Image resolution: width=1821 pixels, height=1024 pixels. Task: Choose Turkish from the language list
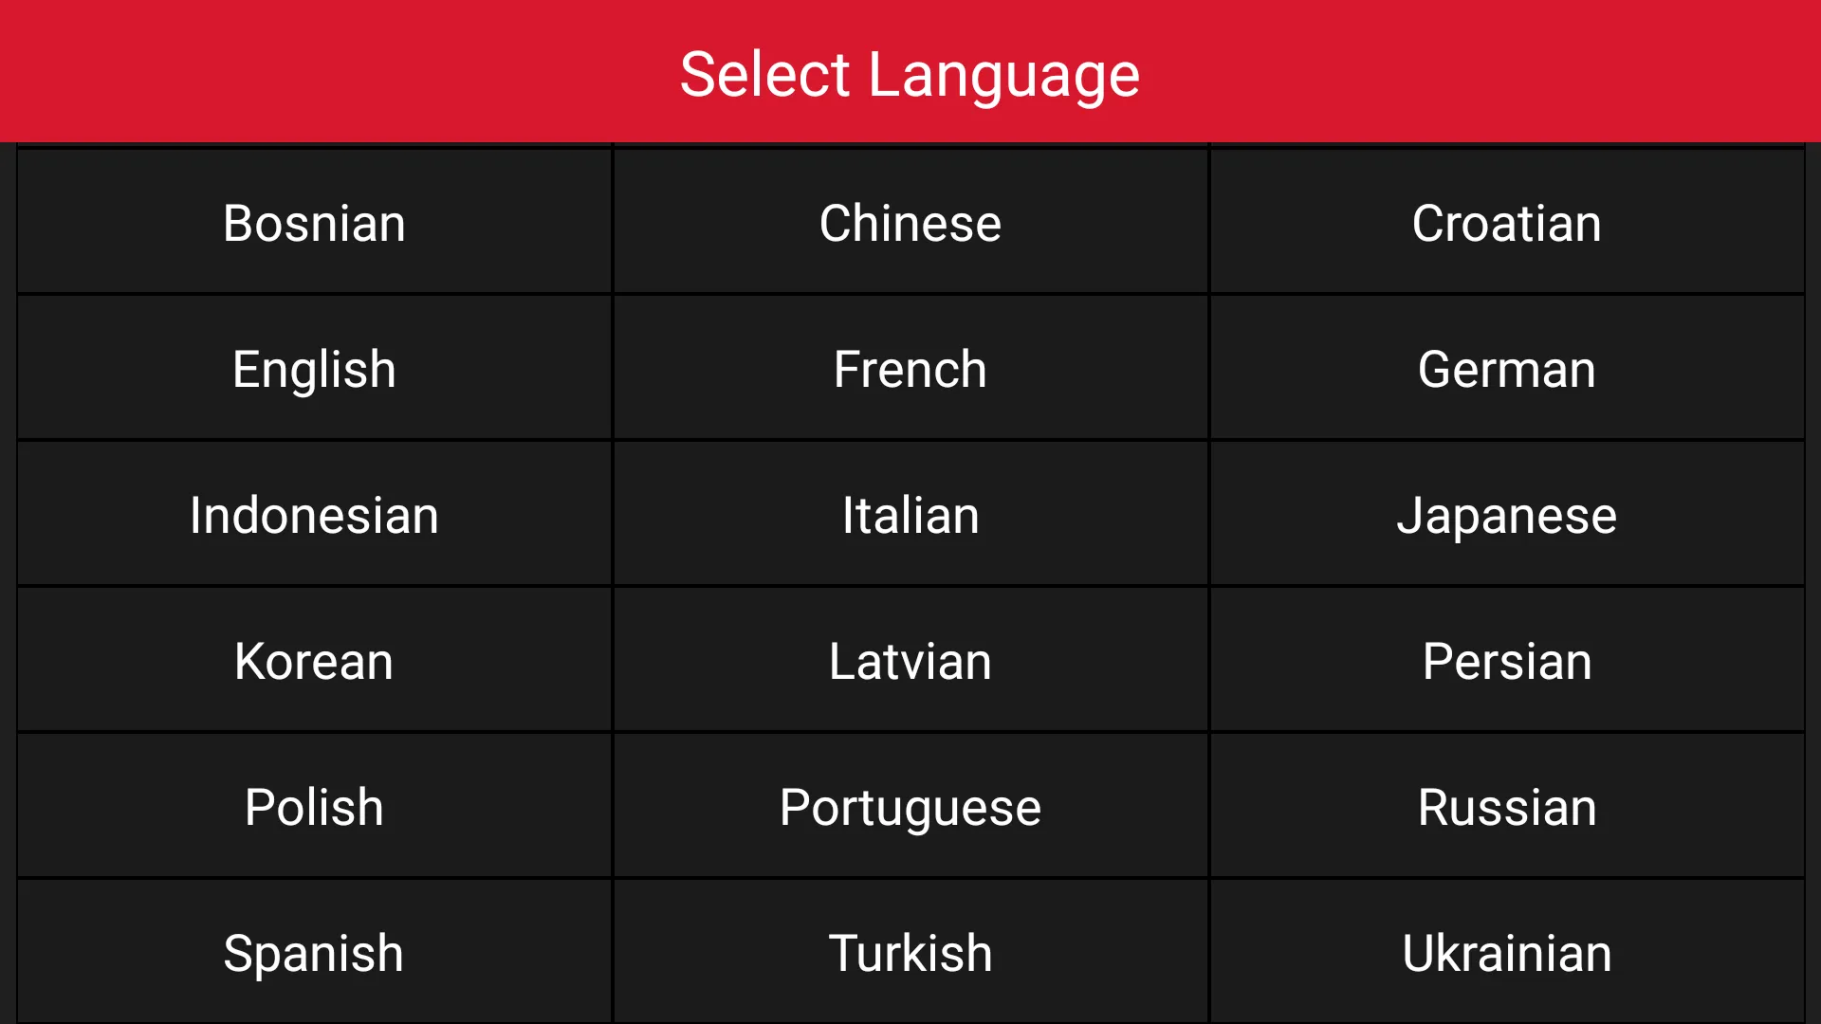[910, 952]
